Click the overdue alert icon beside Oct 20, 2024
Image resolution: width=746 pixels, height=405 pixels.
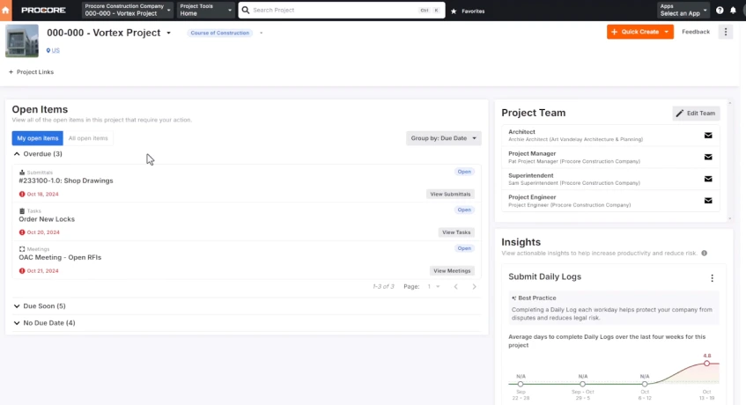point(22,232)
